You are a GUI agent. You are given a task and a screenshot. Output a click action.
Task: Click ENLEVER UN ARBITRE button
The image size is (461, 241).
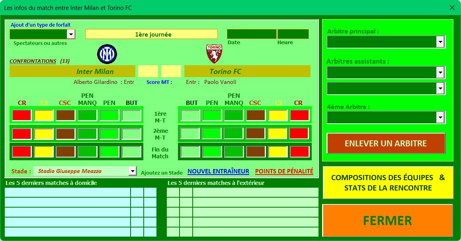pos(386,144)
